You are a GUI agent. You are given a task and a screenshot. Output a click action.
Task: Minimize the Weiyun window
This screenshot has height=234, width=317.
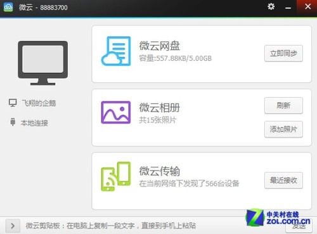pyautogui.click(x=288, y=8)
